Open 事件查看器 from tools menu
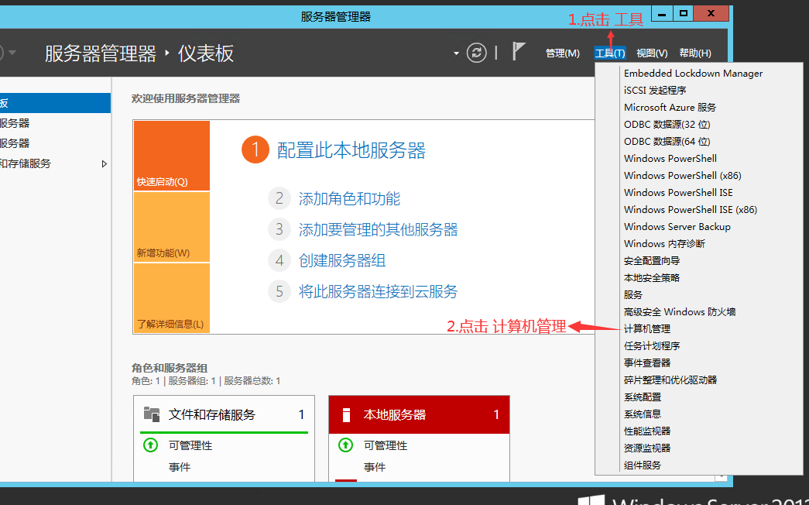This screenshot has height=505, width=809. click(x=647, y=363)
